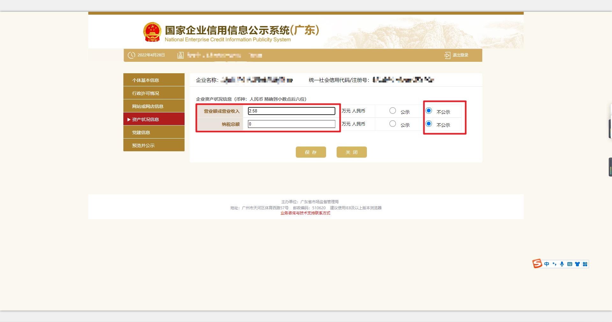Toggle Chinese/English input mode icon
This screenshot has width=612, height=322.
547,264
